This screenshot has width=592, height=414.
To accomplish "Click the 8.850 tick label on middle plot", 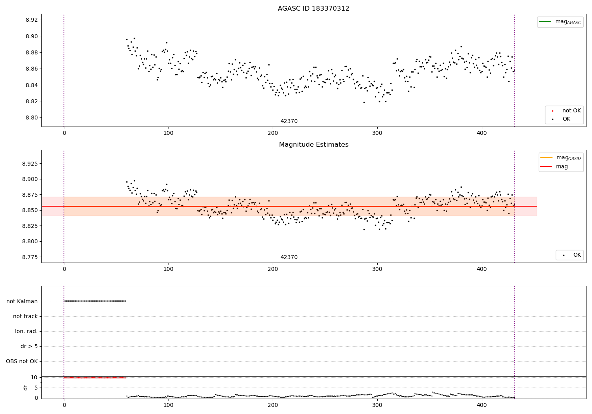I will click(30, 211).
